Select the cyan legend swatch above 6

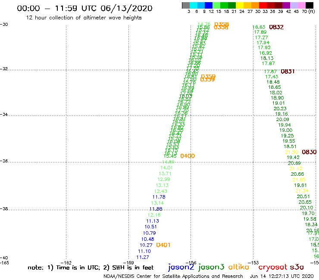coord(194,5)
